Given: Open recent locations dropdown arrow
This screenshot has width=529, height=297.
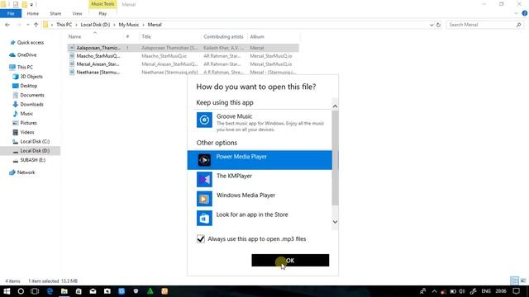Looking at the screenshot, I should coord(28,25).
